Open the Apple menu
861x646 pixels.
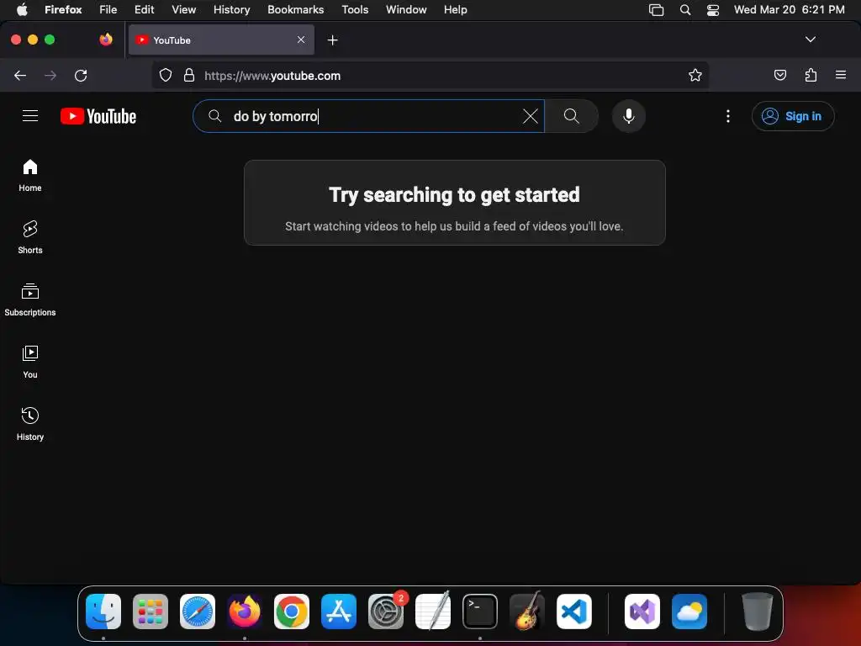coord(22,9)
